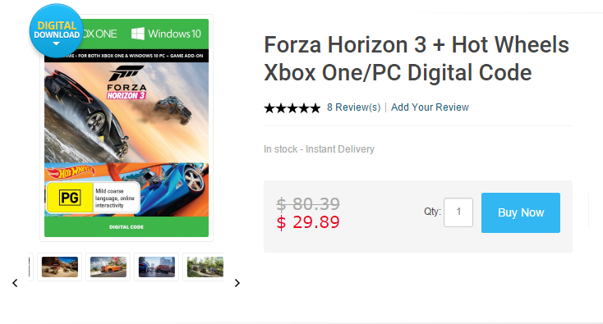
Task: Click the Buy Now button
Action: pos(521,212)
